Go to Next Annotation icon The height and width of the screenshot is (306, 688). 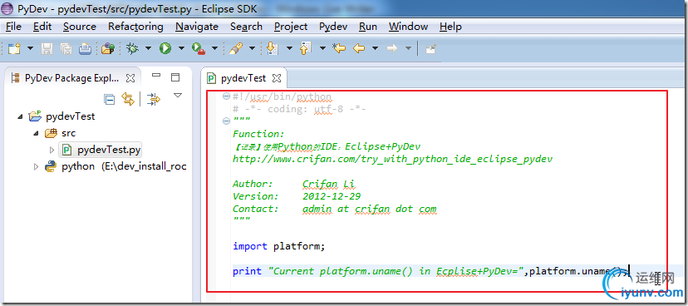(273, 49)
